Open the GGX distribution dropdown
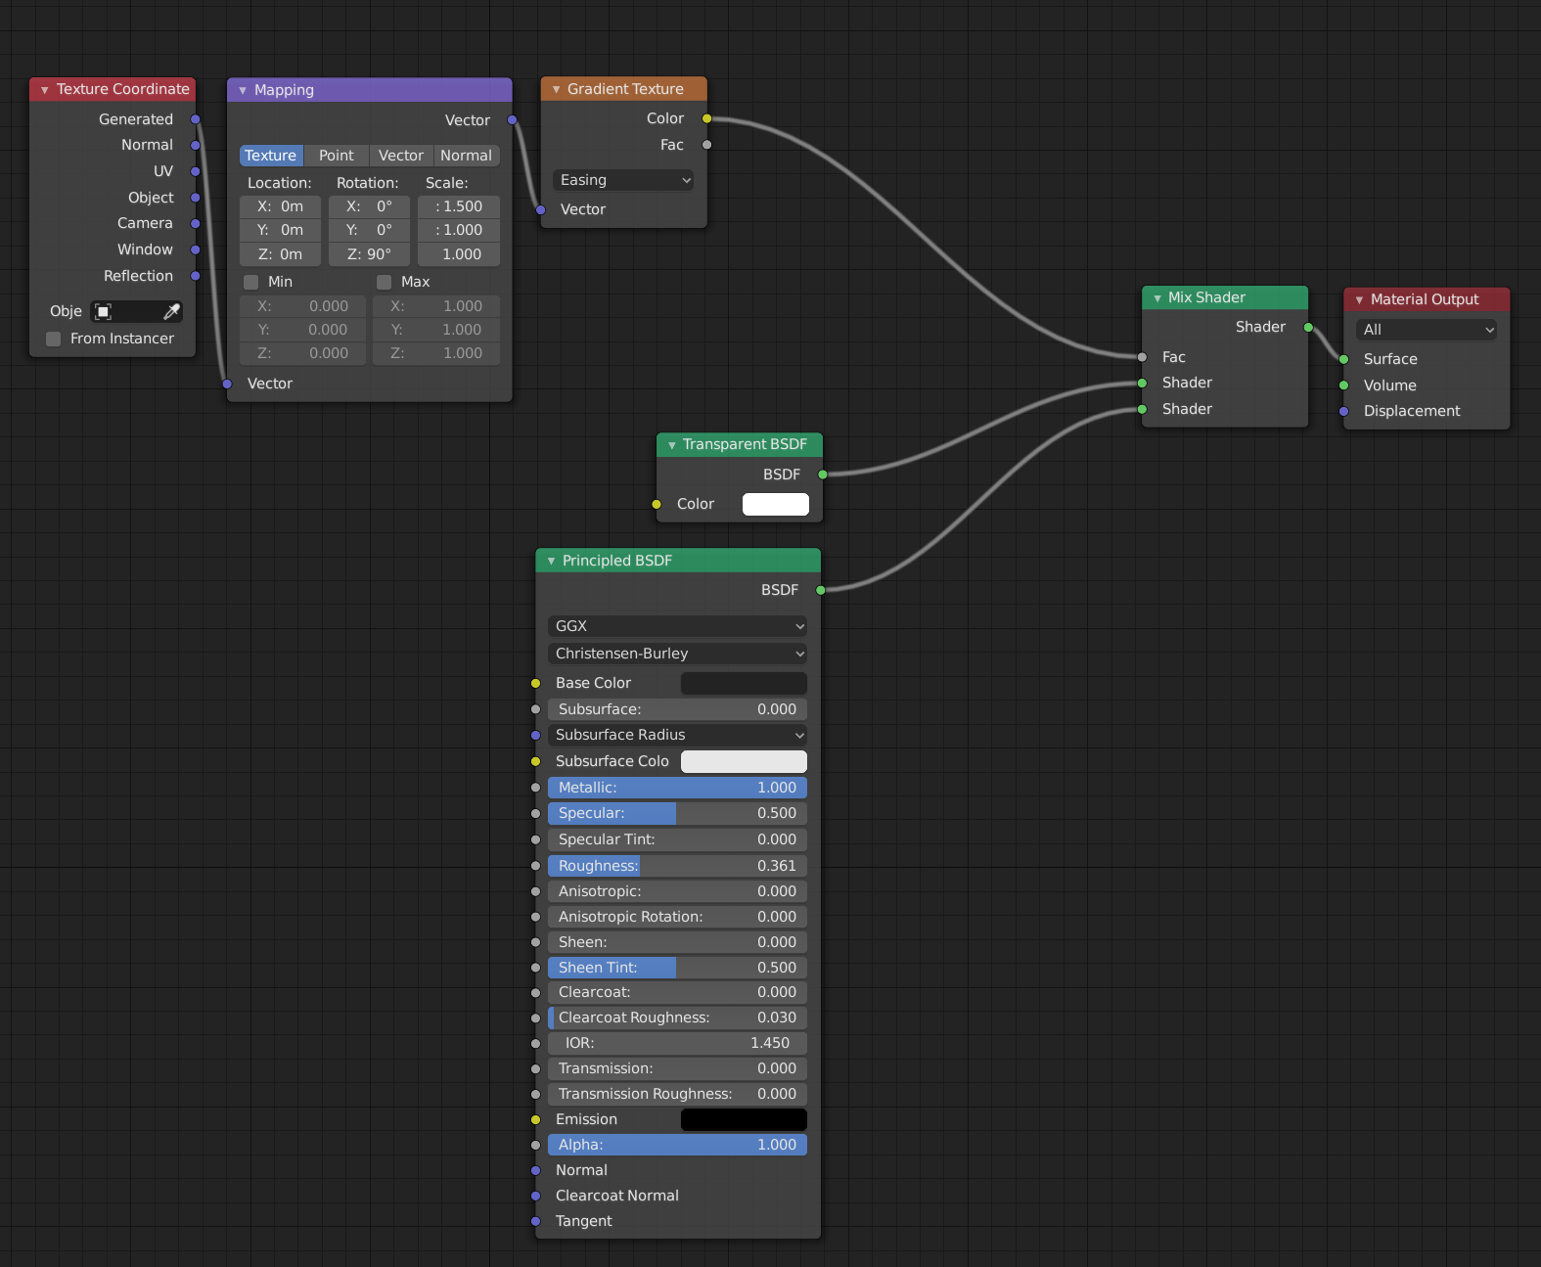The width and height of the screenshot is (1541, 1267). tap(677, 626)
